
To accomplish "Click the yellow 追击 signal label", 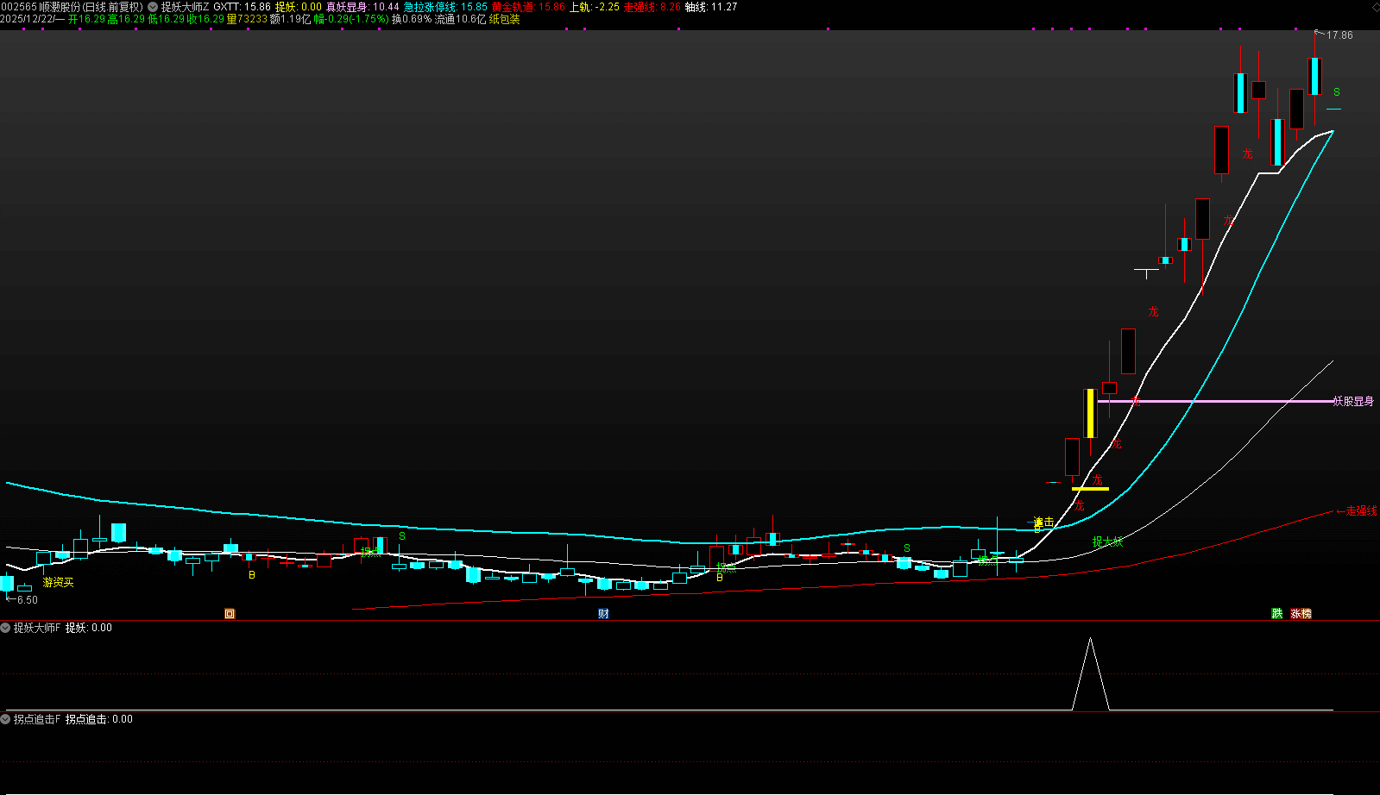I will point(1043,523).
